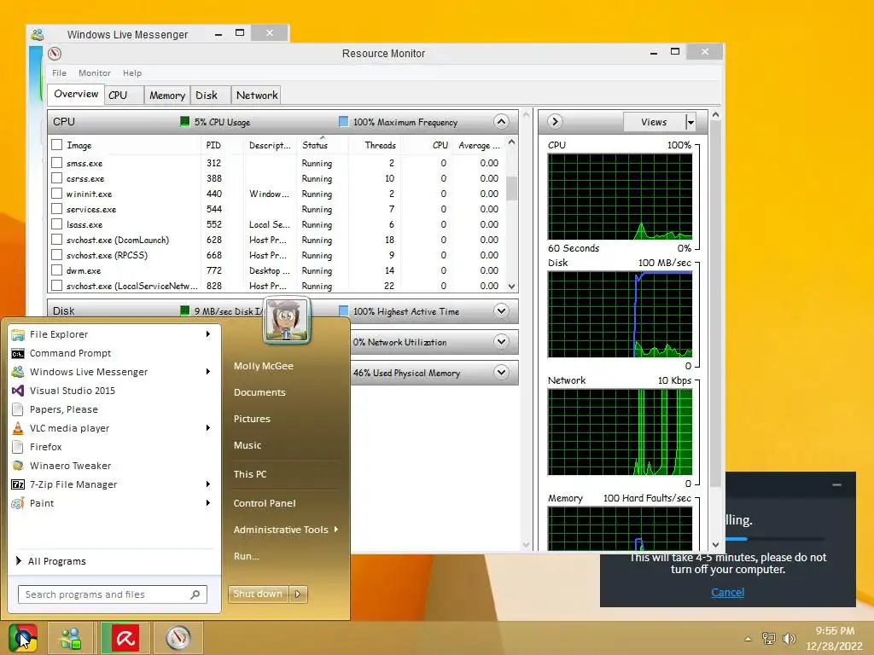Screen dimensions: 874x655
Task: Open the Views dropdown arrow
Action: pos(690,122)
